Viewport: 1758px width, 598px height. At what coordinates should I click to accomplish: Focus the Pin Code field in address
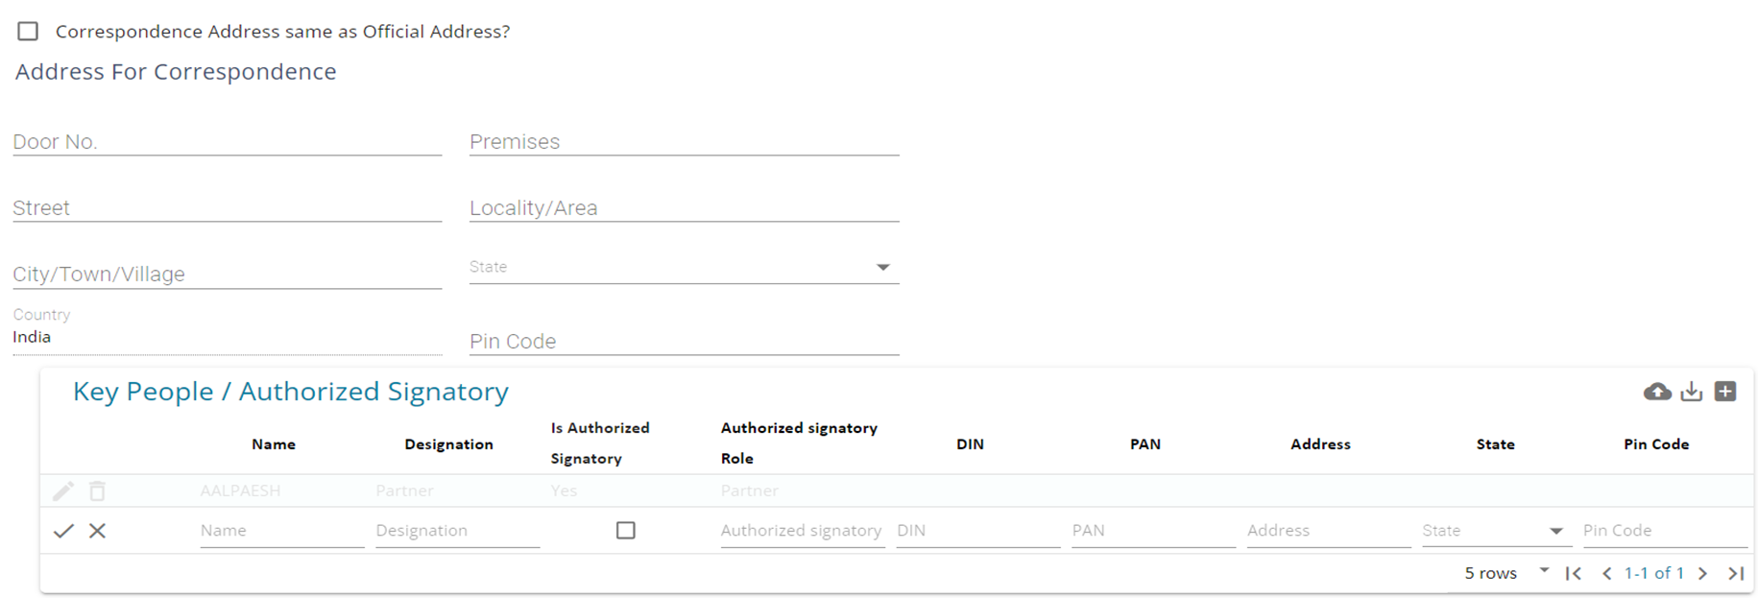click(x=684, y=342)
